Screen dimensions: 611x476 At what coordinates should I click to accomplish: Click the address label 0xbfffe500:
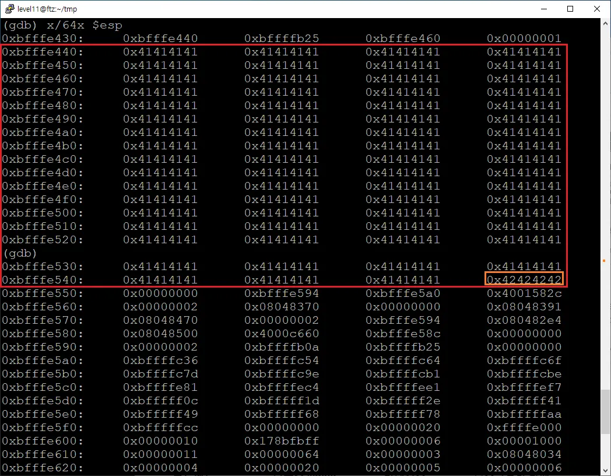(x=43, y=213)
